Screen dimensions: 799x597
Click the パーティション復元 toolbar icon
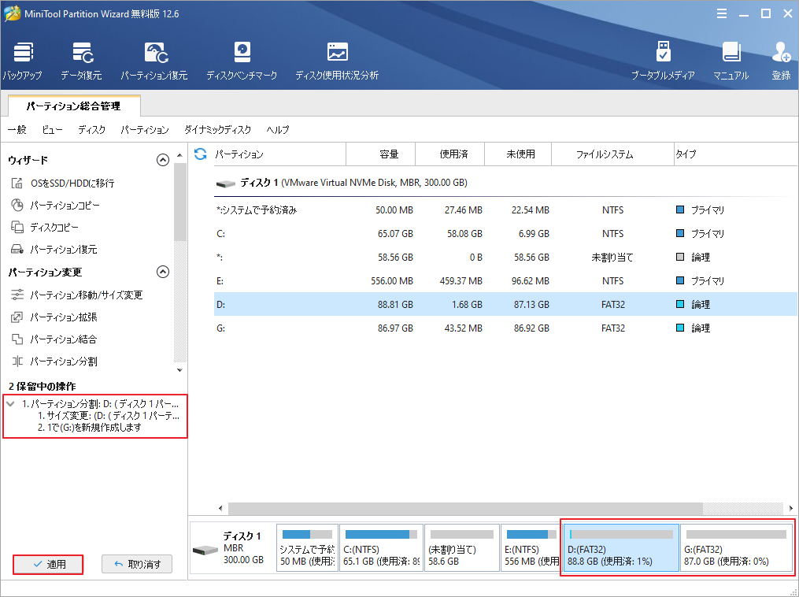(x=154, y=59)
